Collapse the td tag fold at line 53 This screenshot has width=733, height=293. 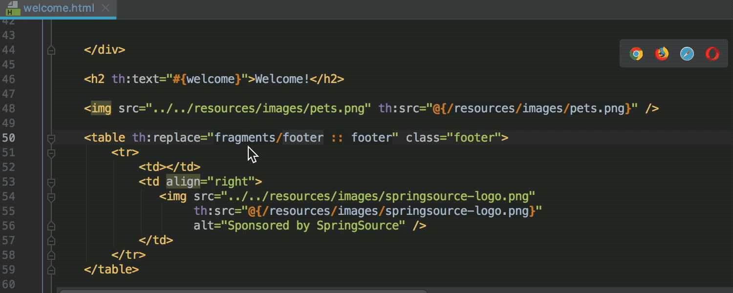(x=51, y=182)
